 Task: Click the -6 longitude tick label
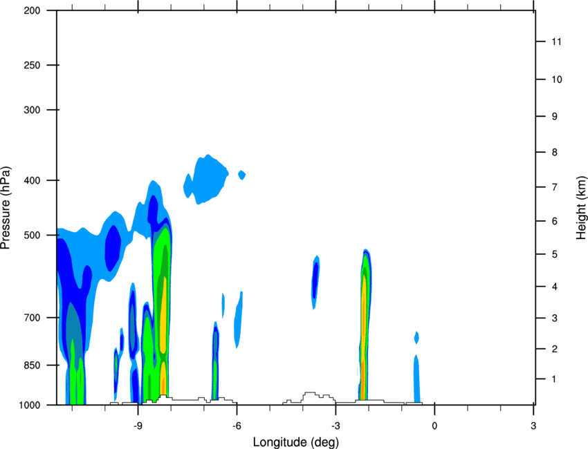[237, 426]
